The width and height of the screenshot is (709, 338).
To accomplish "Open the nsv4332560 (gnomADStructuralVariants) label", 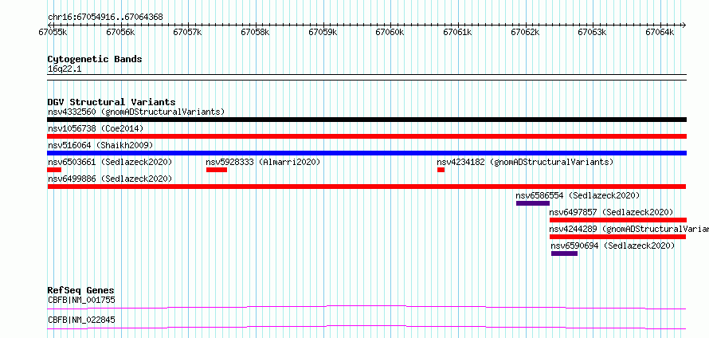I will click(x=136, y=112).
